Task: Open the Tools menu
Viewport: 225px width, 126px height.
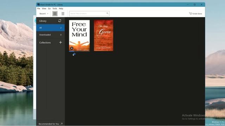Action: [x=55, y=8]
